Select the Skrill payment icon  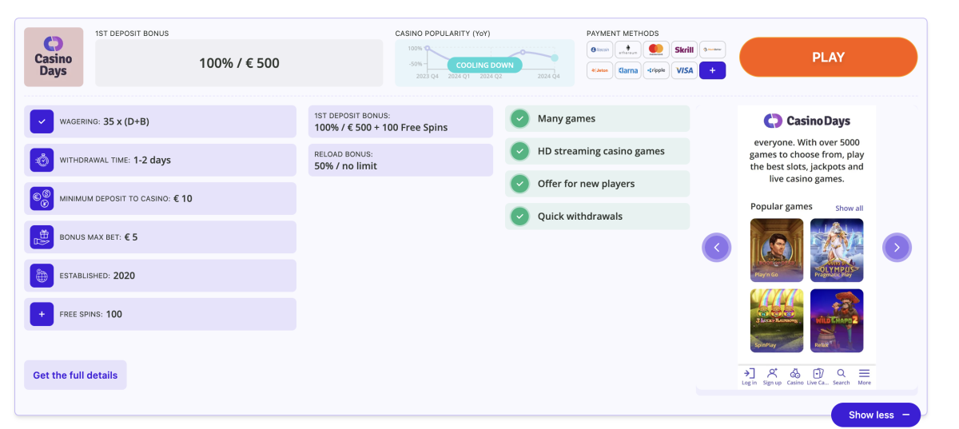click(684, 50)
